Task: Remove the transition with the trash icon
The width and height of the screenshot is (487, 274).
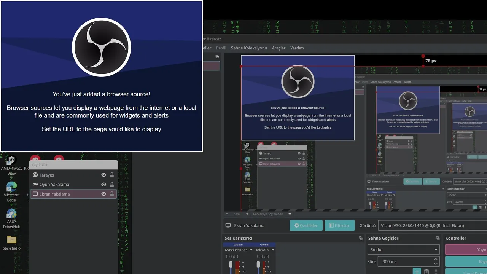Action: click(x=427, y=271)
